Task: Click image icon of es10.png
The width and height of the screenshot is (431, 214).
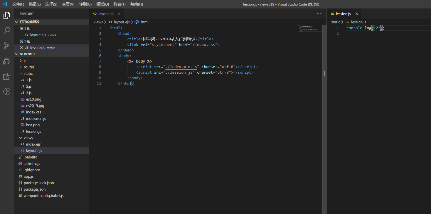Action: pyautogui.click(x=23, y=99)
